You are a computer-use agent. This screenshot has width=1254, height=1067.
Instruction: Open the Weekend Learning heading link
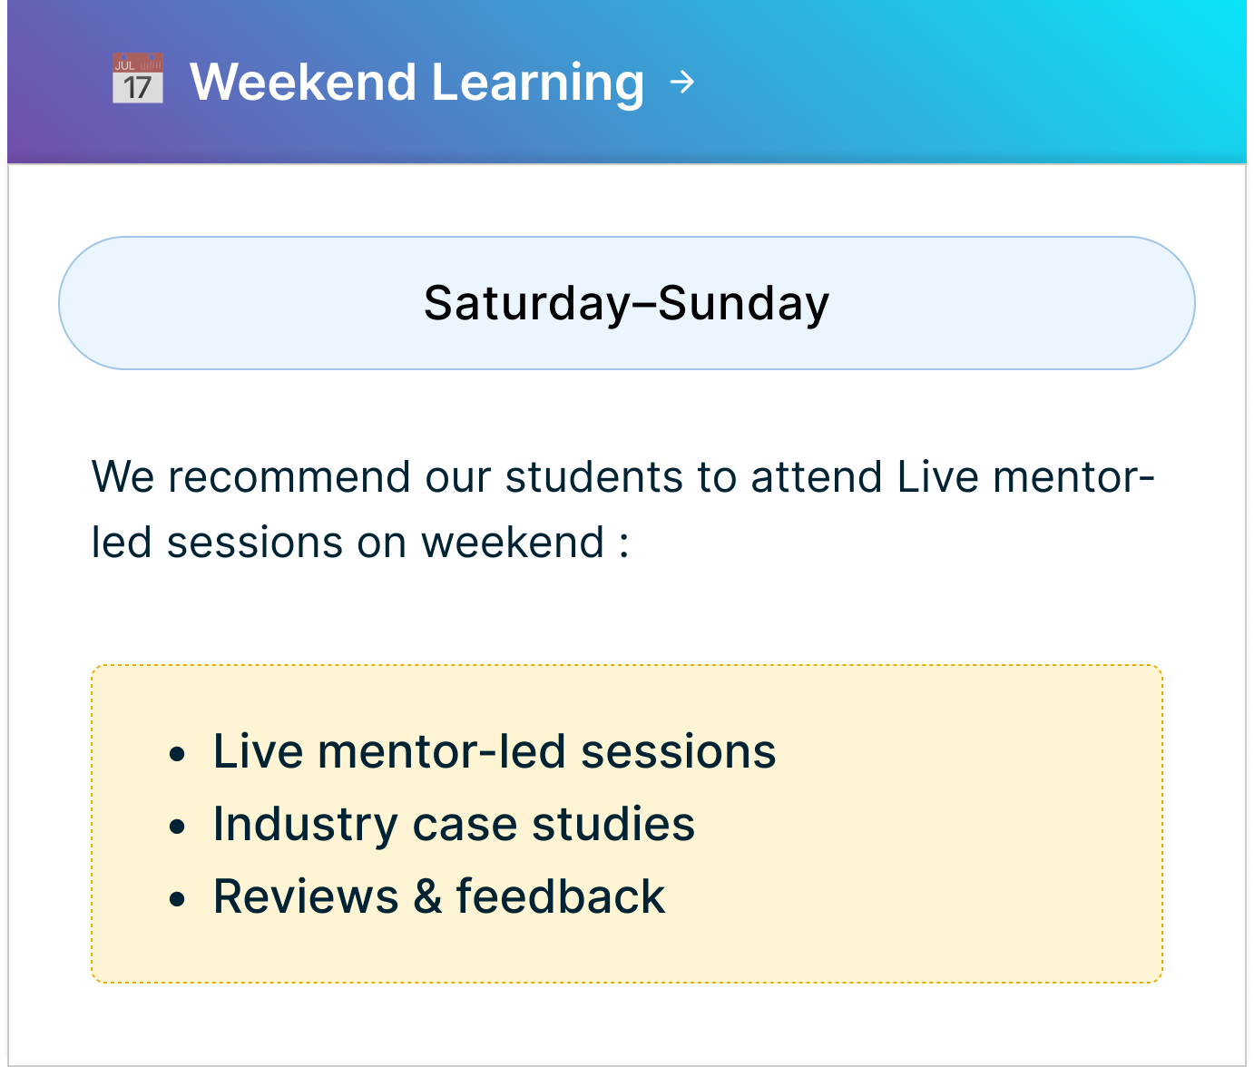point(416,83)
